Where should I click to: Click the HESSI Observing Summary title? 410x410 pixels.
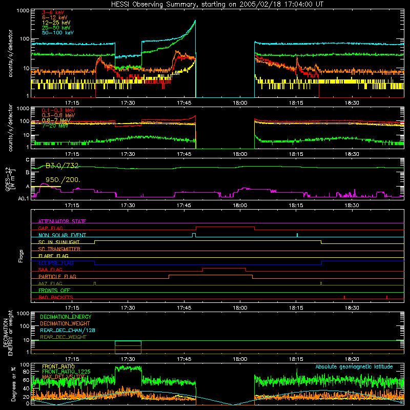tap(217, 5)
